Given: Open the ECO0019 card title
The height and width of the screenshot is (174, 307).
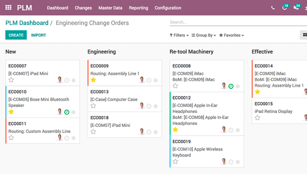Looking at the screenshot, I should click(x=182, y=142).
